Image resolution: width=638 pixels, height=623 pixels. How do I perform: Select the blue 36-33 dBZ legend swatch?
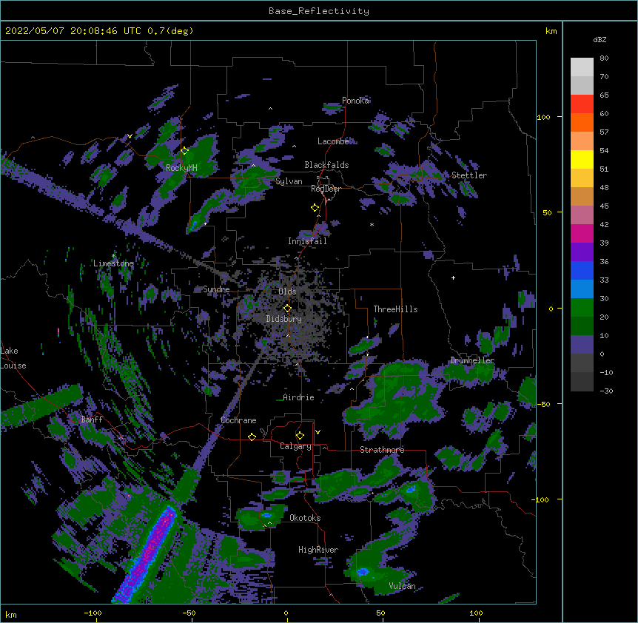[x=582, y=270]
